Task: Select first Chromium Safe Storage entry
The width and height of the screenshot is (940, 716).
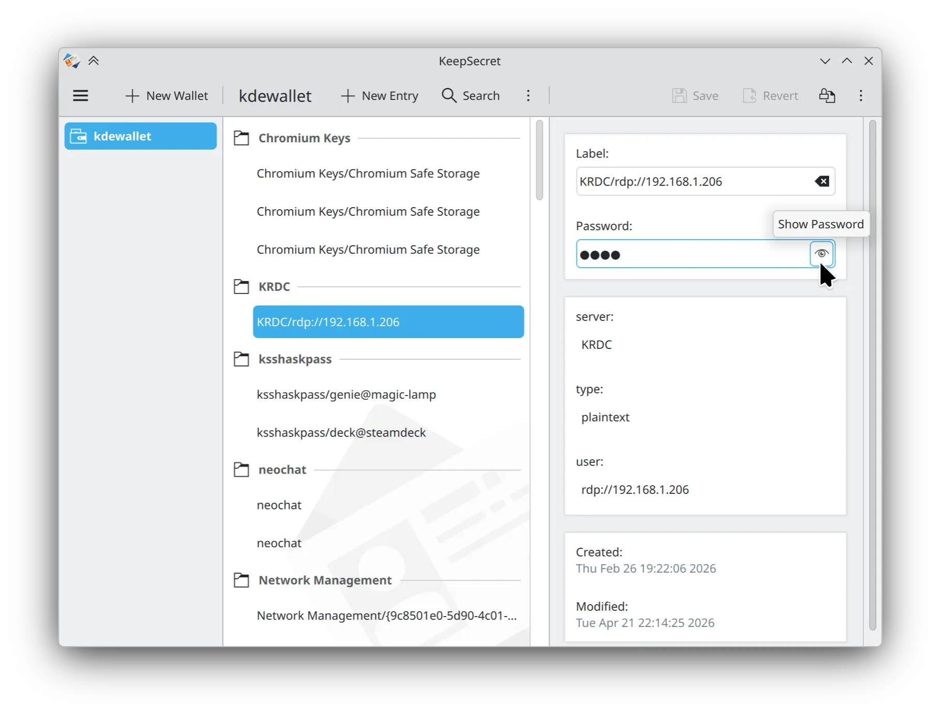Action: 388,173
